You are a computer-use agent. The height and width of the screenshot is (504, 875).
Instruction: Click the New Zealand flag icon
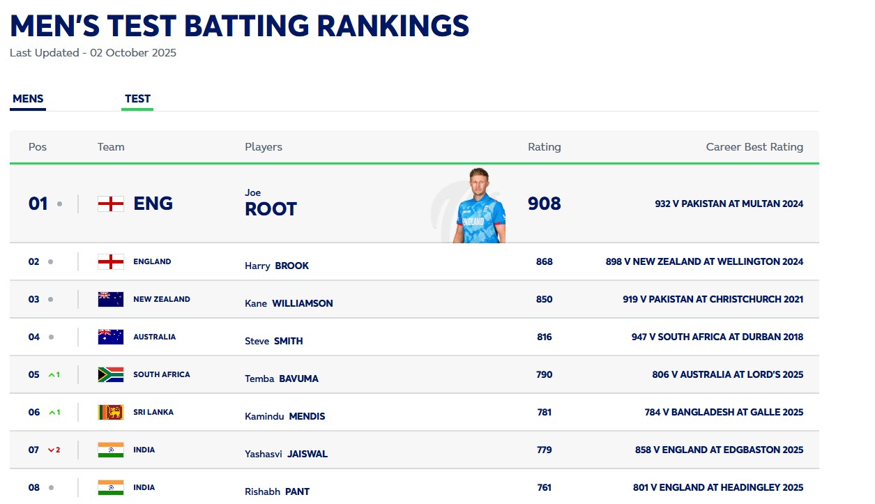pyautogui.click(x=111, y=299)
